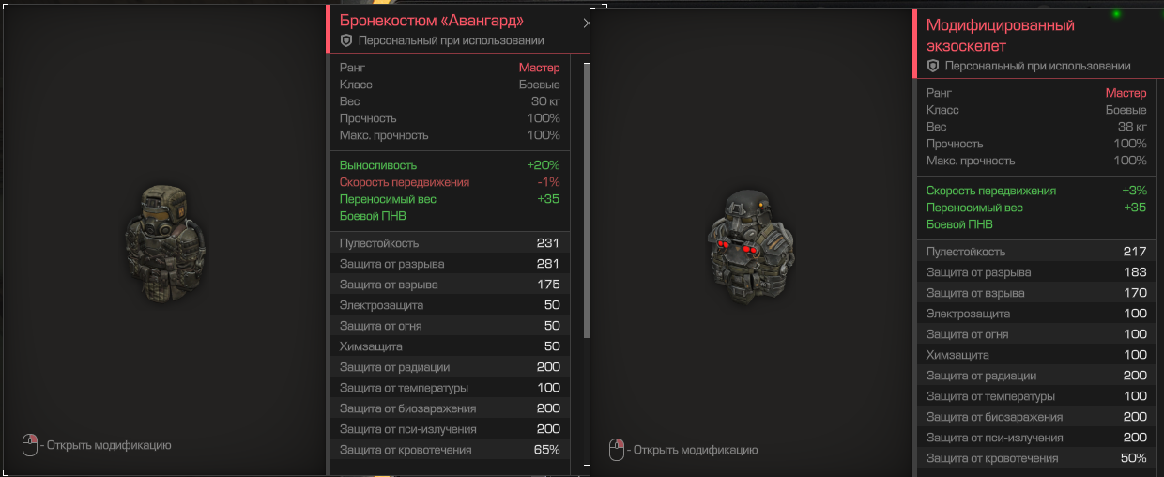Viewport: 1164px width, 477px height.
Task: Click Пулестойкость 231 row in Avangard stats
Action: (x=450, y=243)
